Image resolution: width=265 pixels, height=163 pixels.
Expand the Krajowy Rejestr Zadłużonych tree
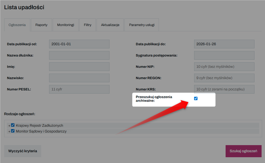coord(9,126)
